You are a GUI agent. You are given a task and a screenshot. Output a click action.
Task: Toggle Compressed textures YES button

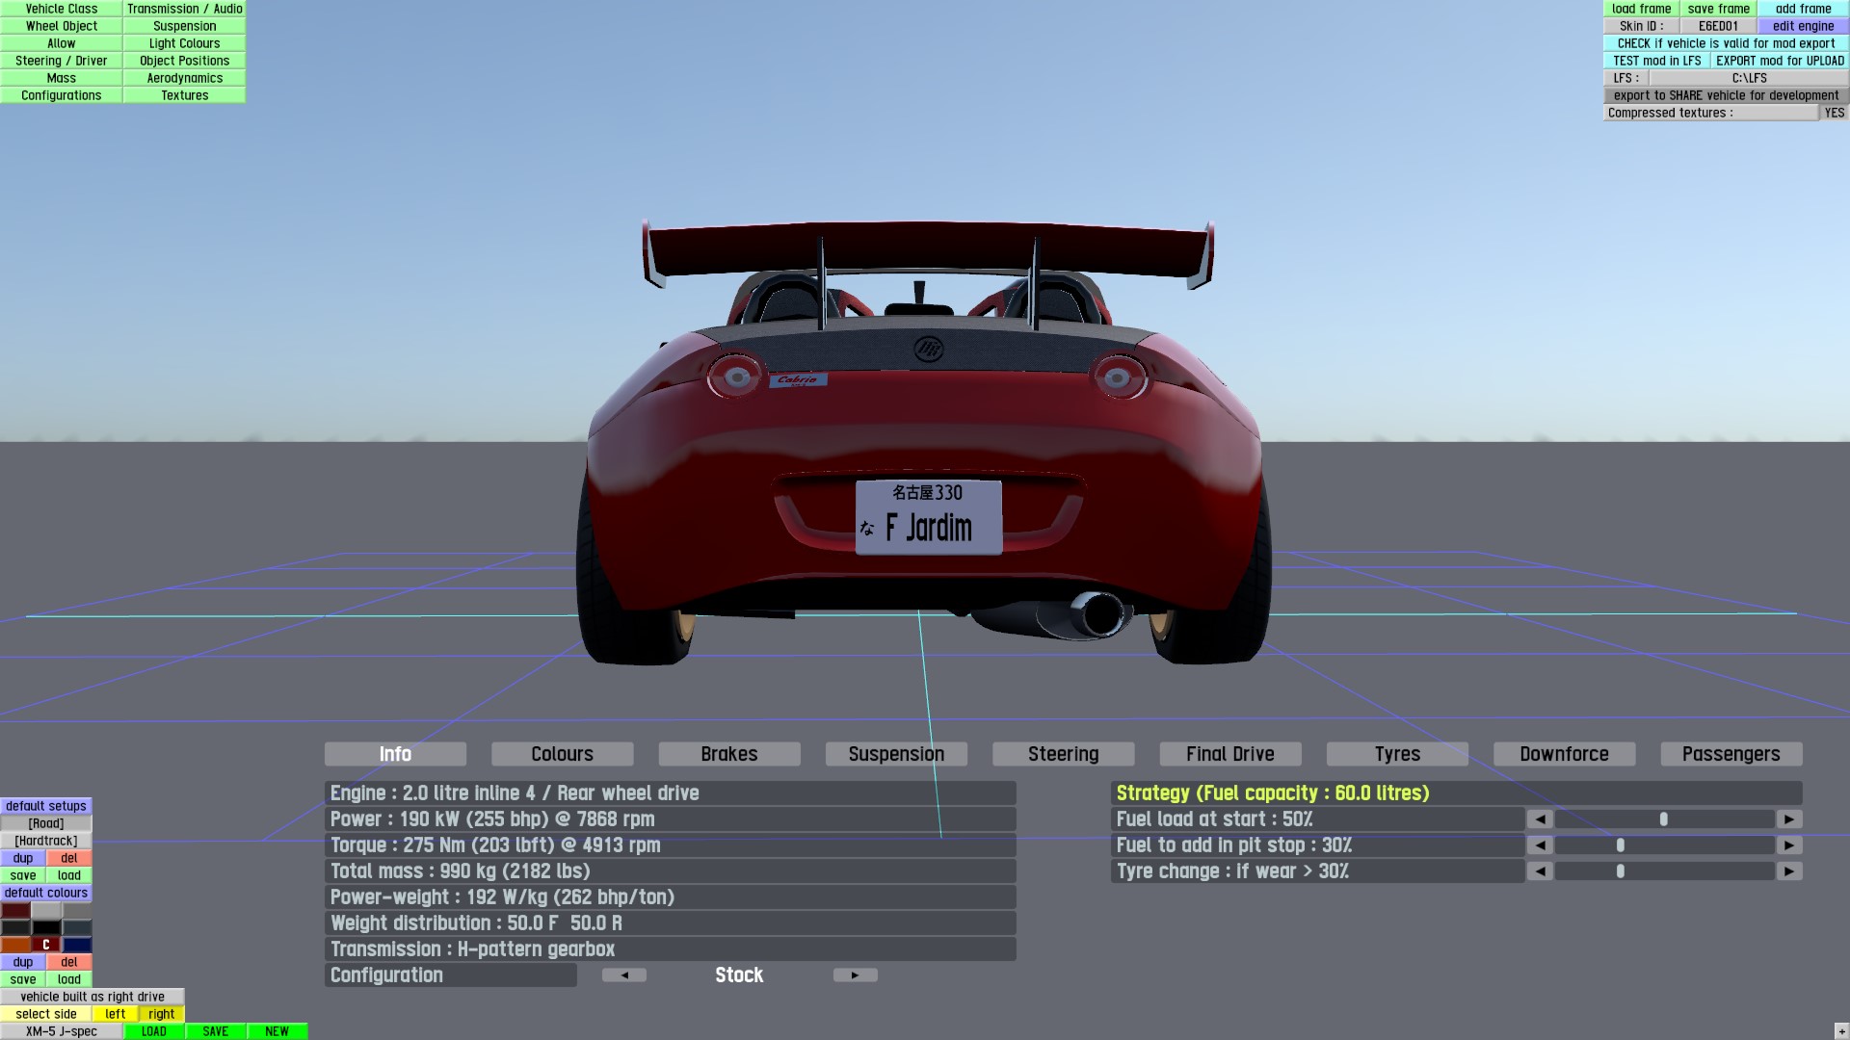coord(1834,113)
